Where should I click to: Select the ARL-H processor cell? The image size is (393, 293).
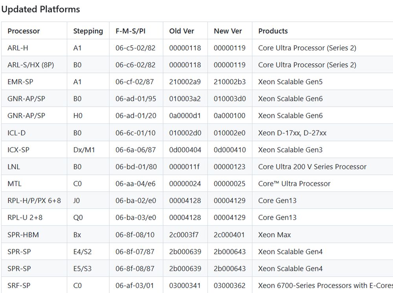[x=18, y=48]
